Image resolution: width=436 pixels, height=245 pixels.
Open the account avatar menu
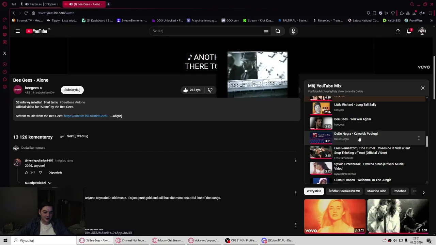[x=422, y=31]
